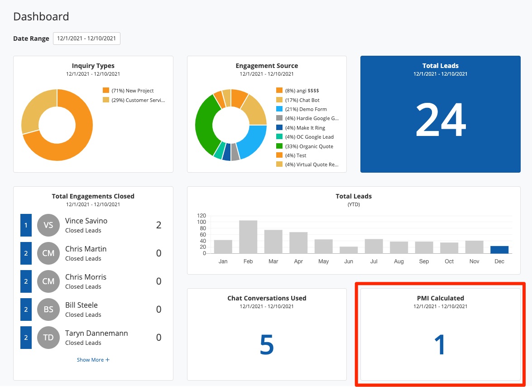Toggle the Demo Form legend entry

[306, 109]
